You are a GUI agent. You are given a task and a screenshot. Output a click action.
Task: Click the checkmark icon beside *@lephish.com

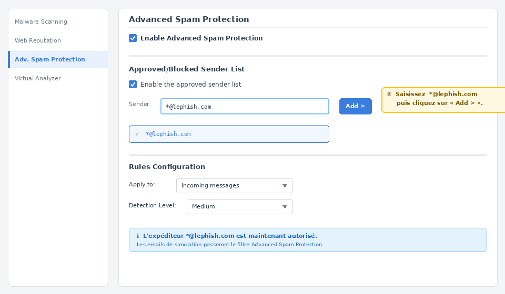click(x=137, y=134)
